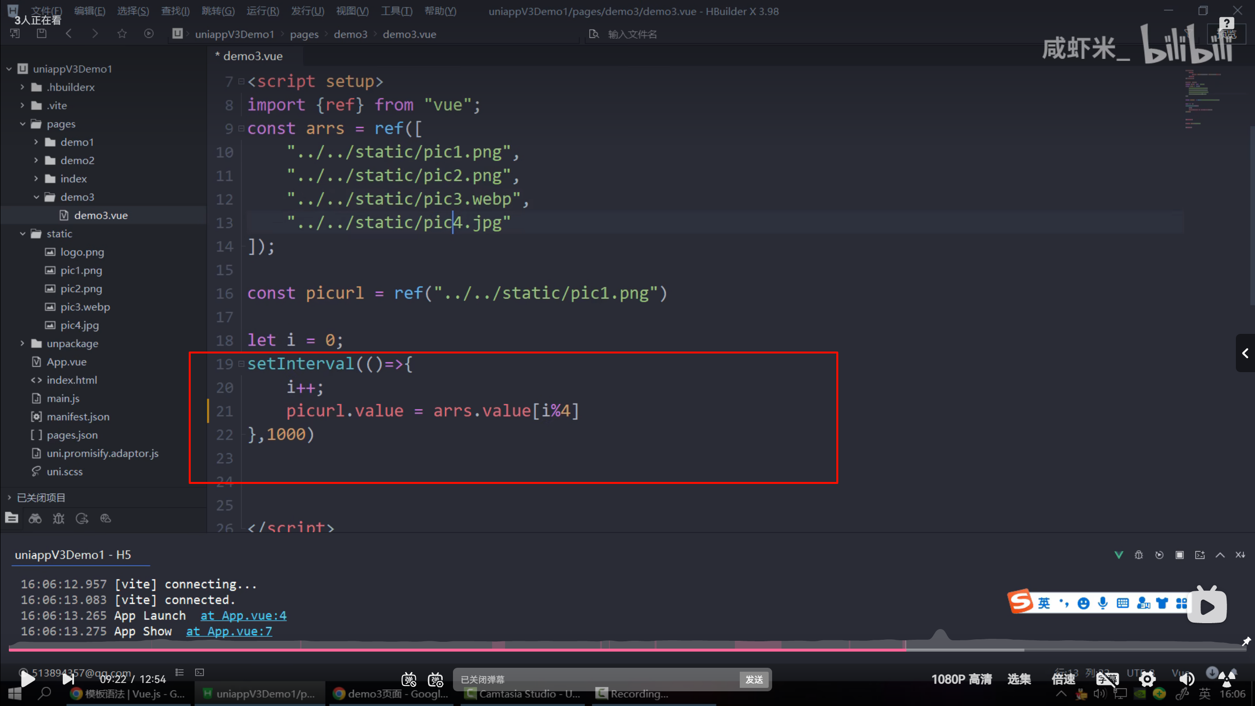The height and width of the screenshot is (706, 1255).
Task: Click the 倍速 playback speed button
Action: click(1064, 679)
